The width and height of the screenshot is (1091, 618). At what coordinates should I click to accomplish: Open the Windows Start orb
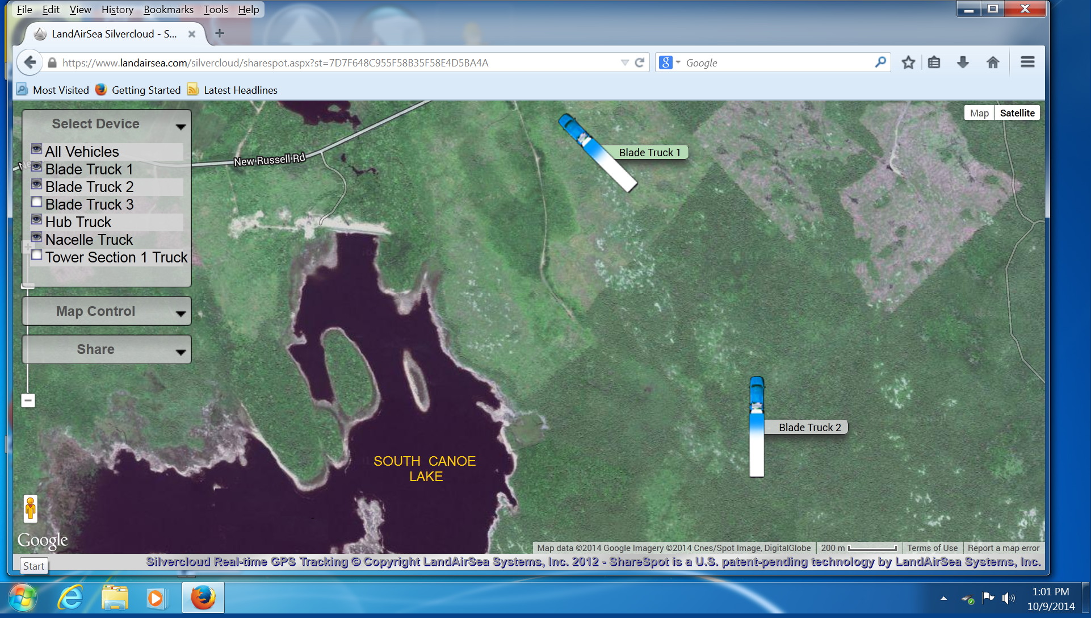point(23,598)
